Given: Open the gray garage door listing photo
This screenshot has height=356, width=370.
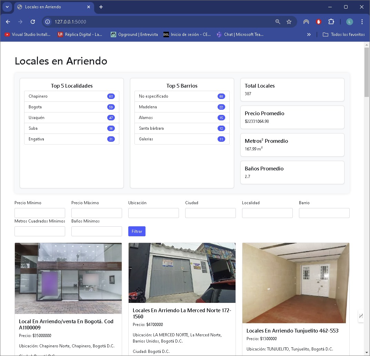Looking at the screenshot, I should (182, 273).
